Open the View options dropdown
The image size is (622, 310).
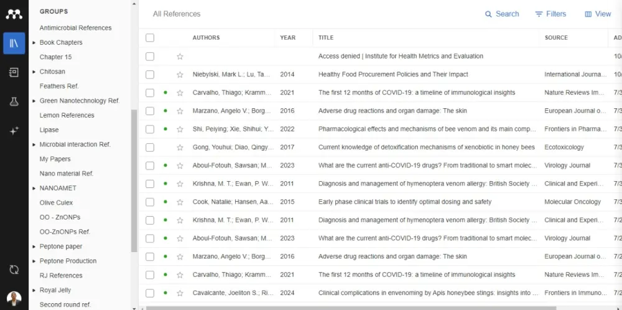(x=598, y=14)
